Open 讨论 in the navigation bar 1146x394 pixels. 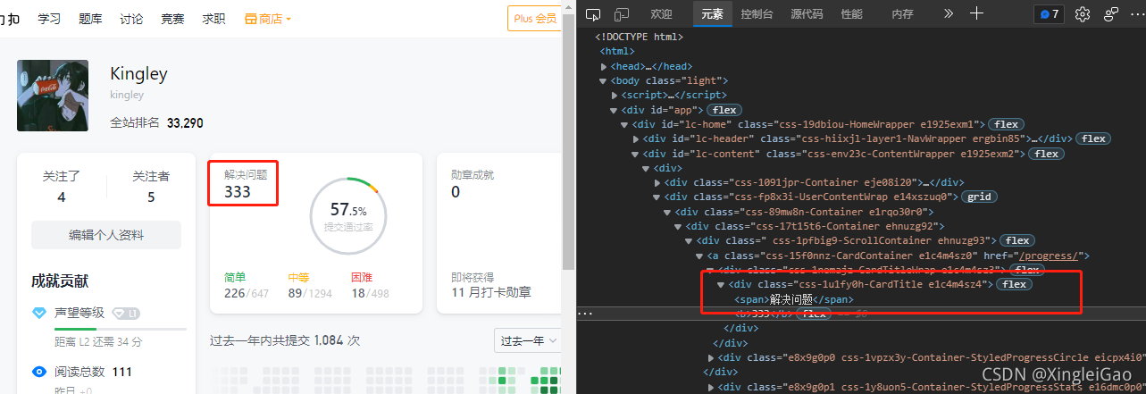coord(131,19)
